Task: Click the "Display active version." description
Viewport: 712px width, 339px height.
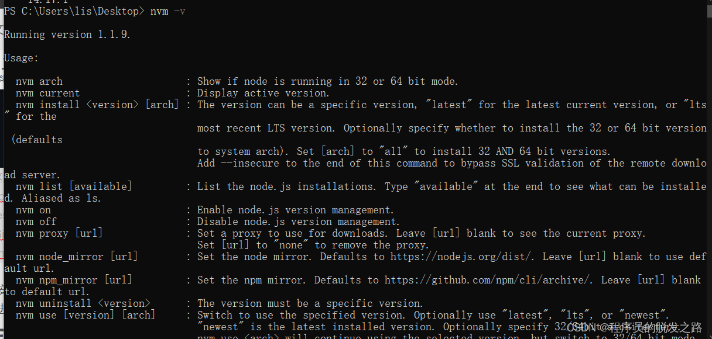Action: click(263, 93)
